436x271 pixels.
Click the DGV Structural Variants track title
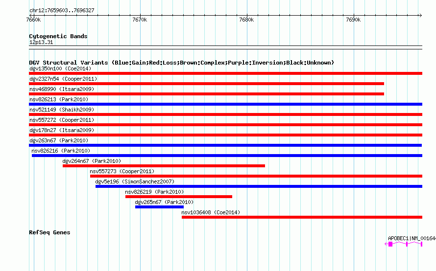click(181, 63)
